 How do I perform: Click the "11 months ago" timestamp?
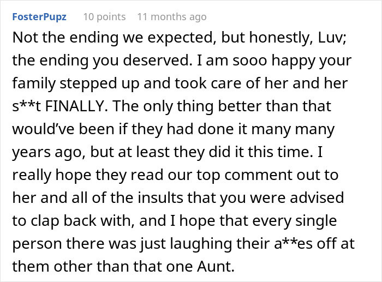(x=172, y=17)
